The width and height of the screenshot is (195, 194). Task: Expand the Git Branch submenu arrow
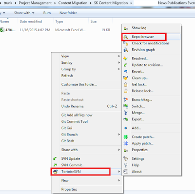[x=119, y=135]
